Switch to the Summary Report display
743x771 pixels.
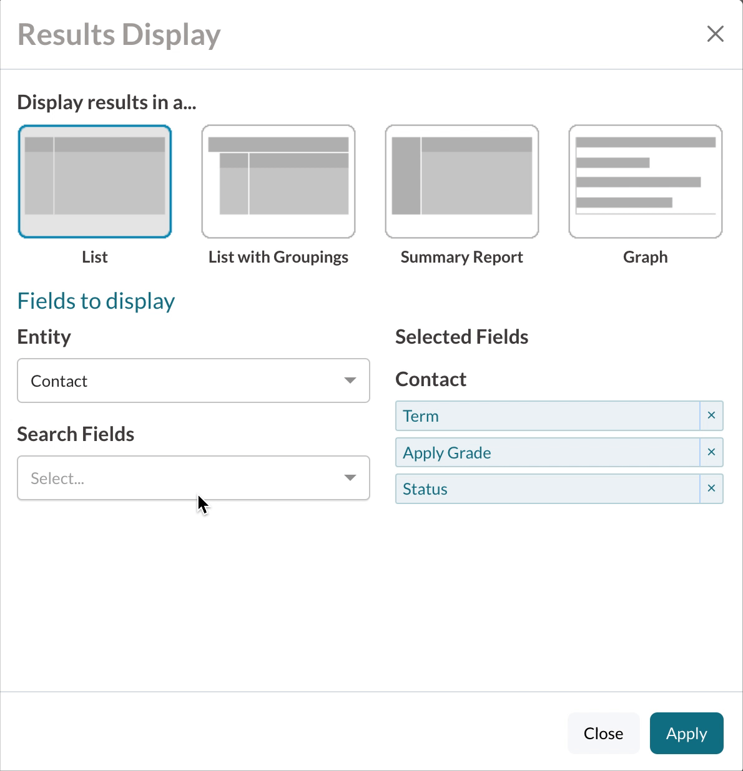(461, 181)
